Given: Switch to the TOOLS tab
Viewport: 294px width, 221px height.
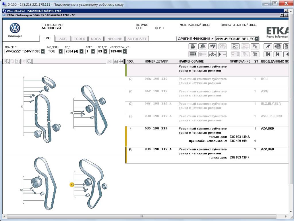Looking at the screenshot, I should pyautogui.click(x=79, y=39).
